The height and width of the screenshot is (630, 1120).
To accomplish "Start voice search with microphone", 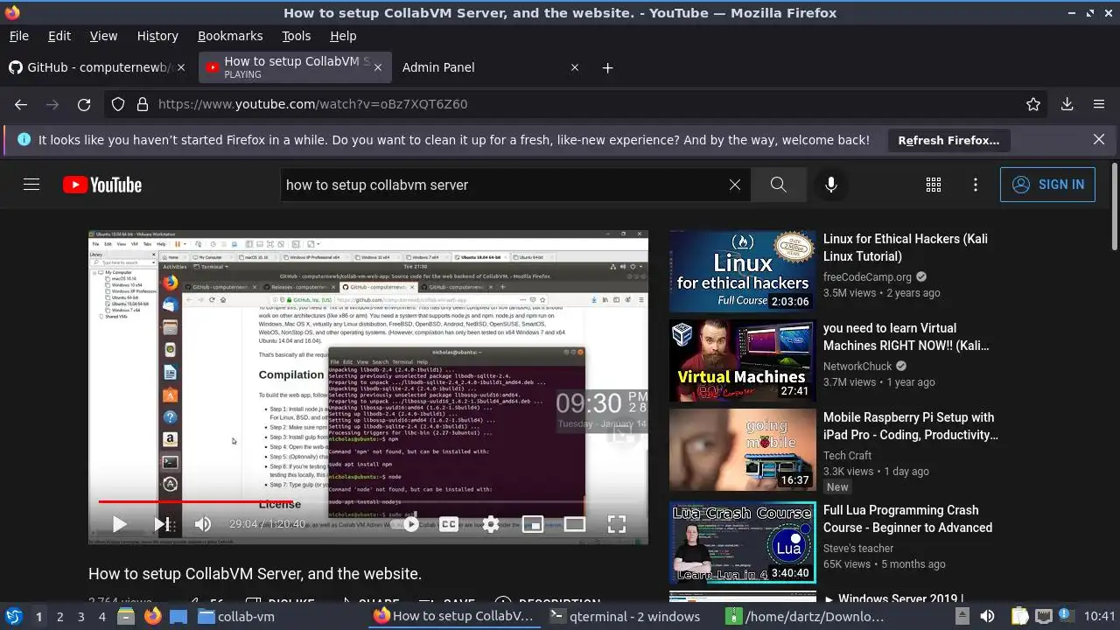I will pos(831,185).
